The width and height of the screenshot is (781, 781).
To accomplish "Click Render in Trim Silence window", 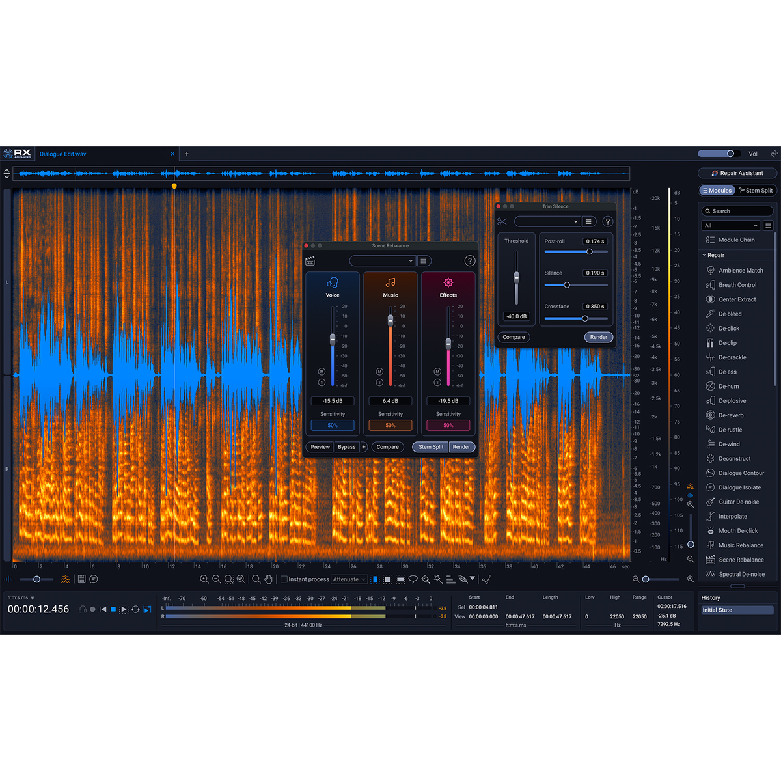I will pos(598,337).
